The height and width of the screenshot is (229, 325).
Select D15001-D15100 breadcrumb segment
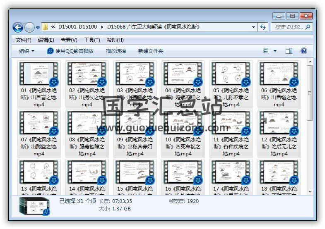click(x=77, y=27)
